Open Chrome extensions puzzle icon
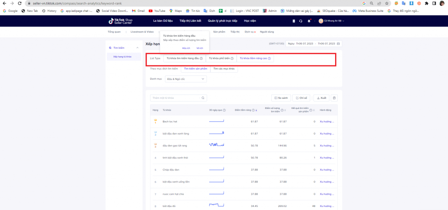 click(x=427, y=3)
